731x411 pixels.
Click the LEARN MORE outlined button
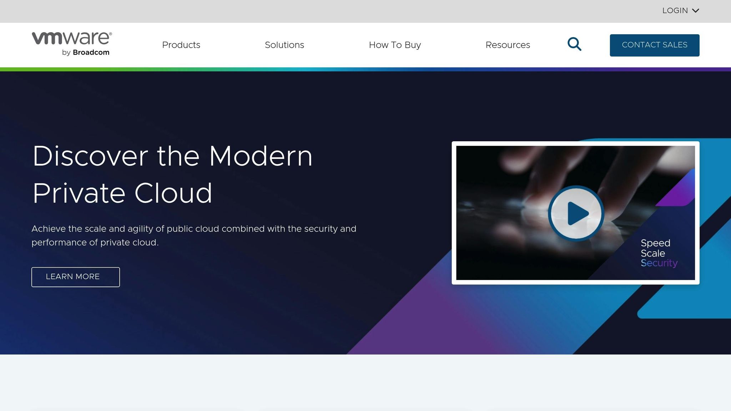(75, 277)
